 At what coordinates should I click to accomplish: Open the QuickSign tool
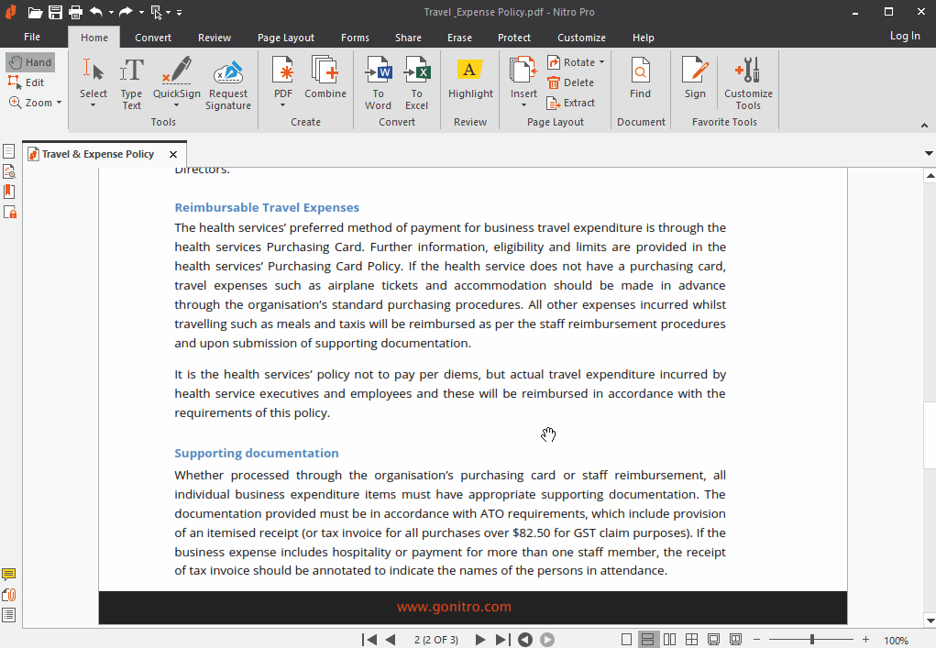pyautogui.click(x=176, y=82)
